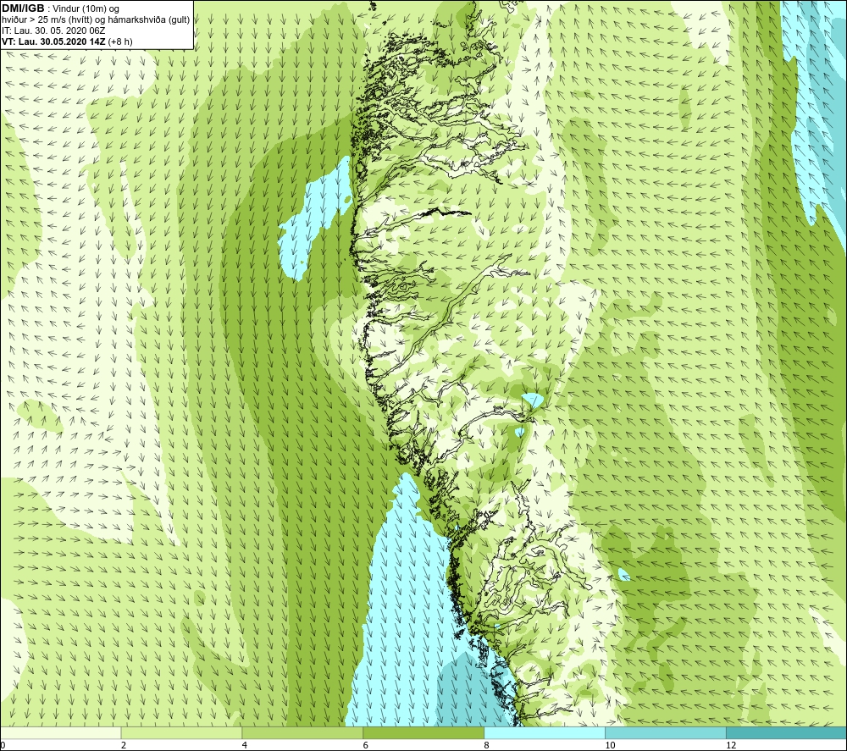Click the 'hviður > 25 m/s' legend line
The image size is (847, 751).
[x=96, y=20]
